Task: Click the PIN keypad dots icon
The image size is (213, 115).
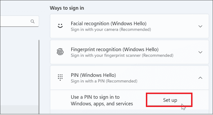Action: tap(60, 78)
